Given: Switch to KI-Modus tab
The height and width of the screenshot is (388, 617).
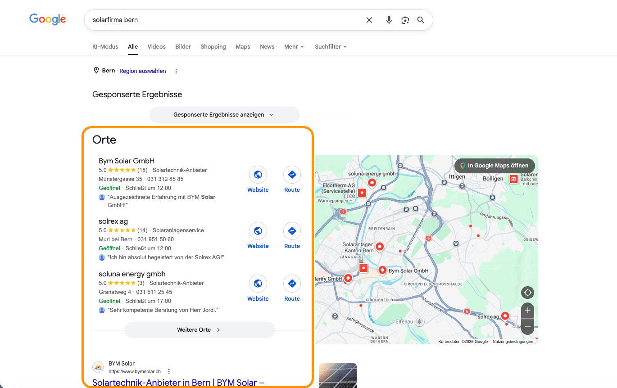Looking at the screenshot, I should (105, 47).
